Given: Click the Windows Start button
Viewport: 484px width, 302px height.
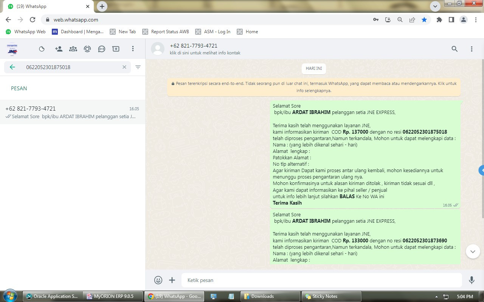Looking at the screenshot, I should tap(10, 296).
